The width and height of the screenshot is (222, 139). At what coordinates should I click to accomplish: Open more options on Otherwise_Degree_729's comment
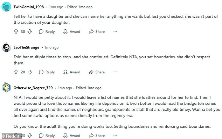115,135
